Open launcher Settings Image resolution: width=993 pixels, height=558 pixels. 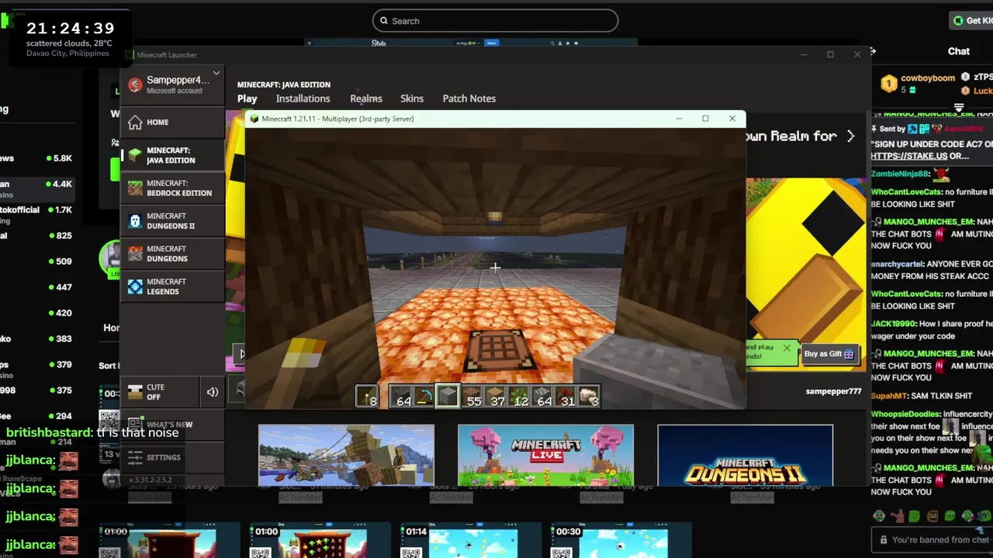pos(172,457)
